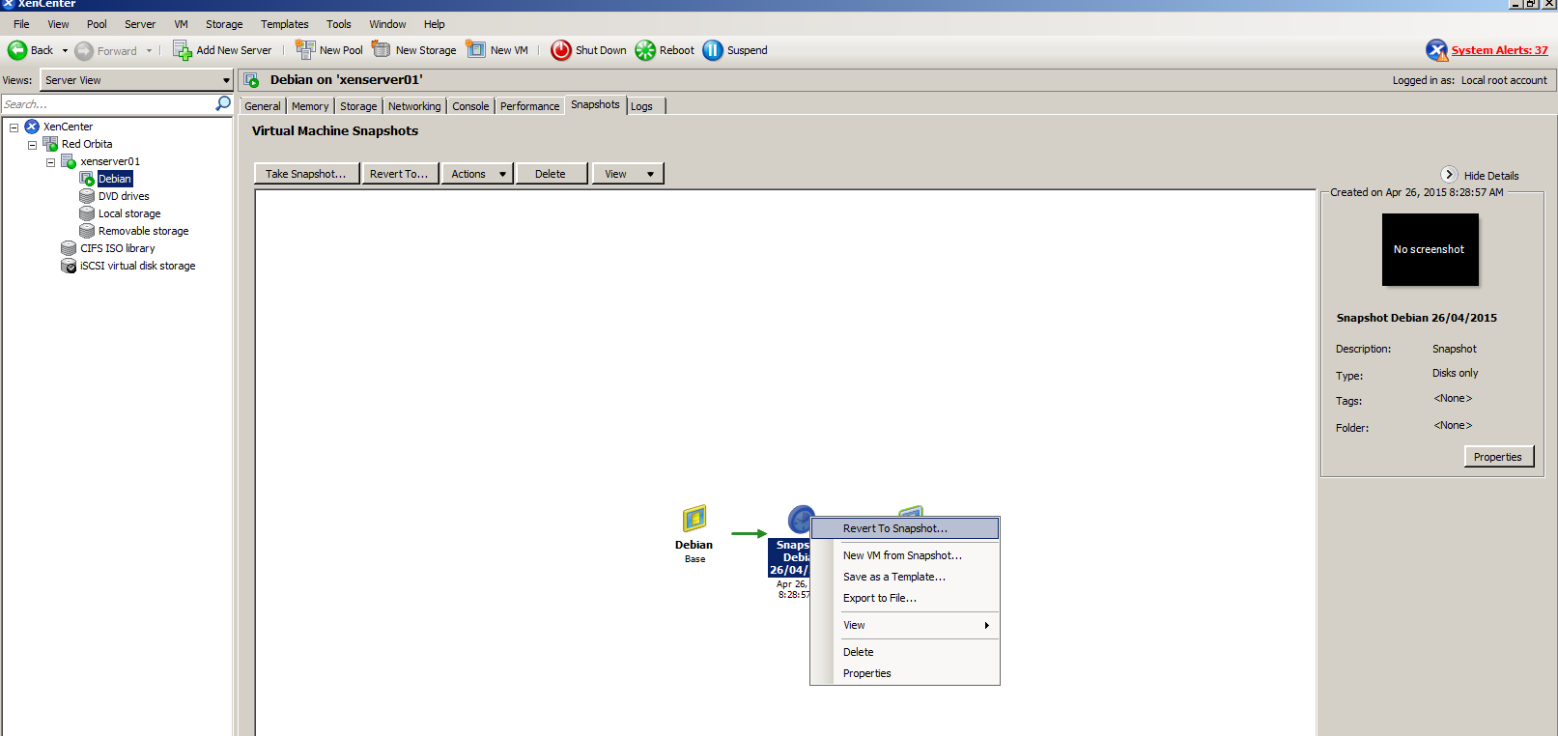This screenshot has height=736, width=1558.
Task: Collapse the xenserver01 tree node
Action: click(x=50, y=162)
